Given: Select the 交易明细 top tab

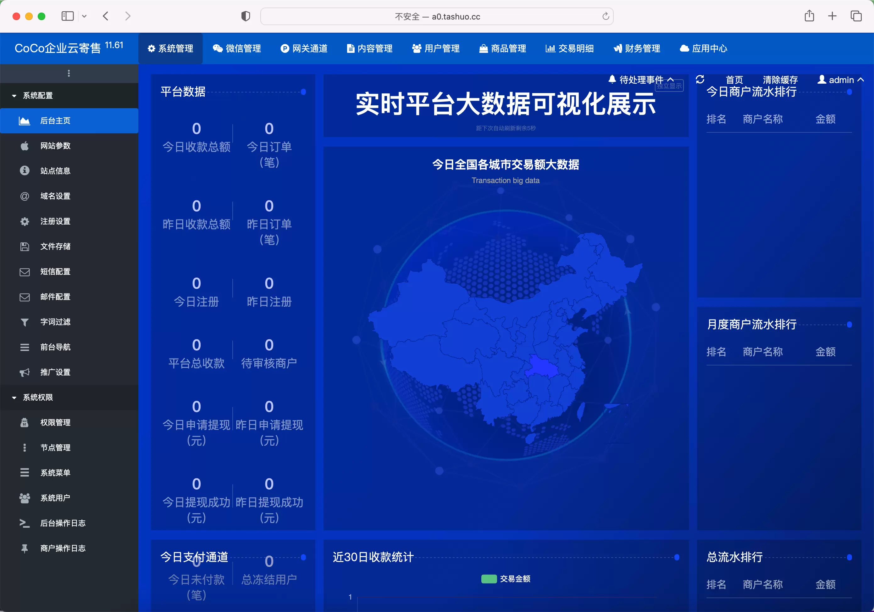Looking at the screenshot, I should (569, 48).
